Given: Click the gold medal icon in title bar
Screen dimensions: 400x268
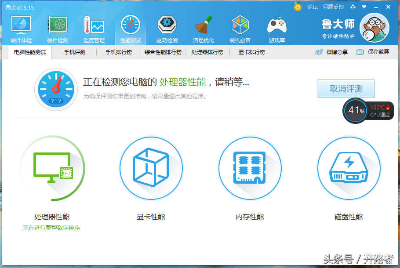Looking at the screenshot, I should (x=298, y=7).
